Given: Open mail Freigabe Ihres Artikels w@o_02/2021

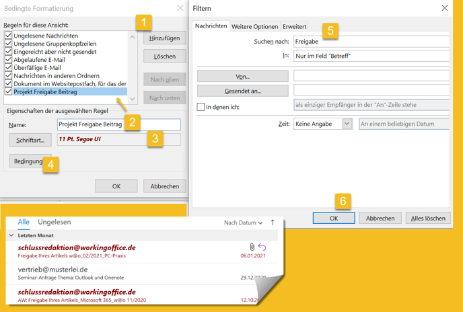Looking at the screenshot, I should pyautogui.click(x=142, y=251).
